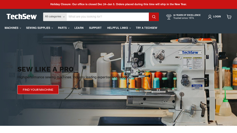Open the Support page
This screenshot has width=237, height=133.
pyautogui.click(x=95, y=28)
